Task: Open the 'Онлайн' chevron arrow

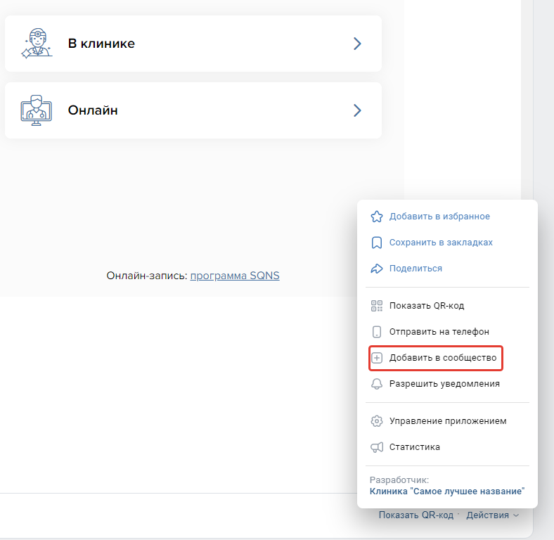Action: click(357, 110)
